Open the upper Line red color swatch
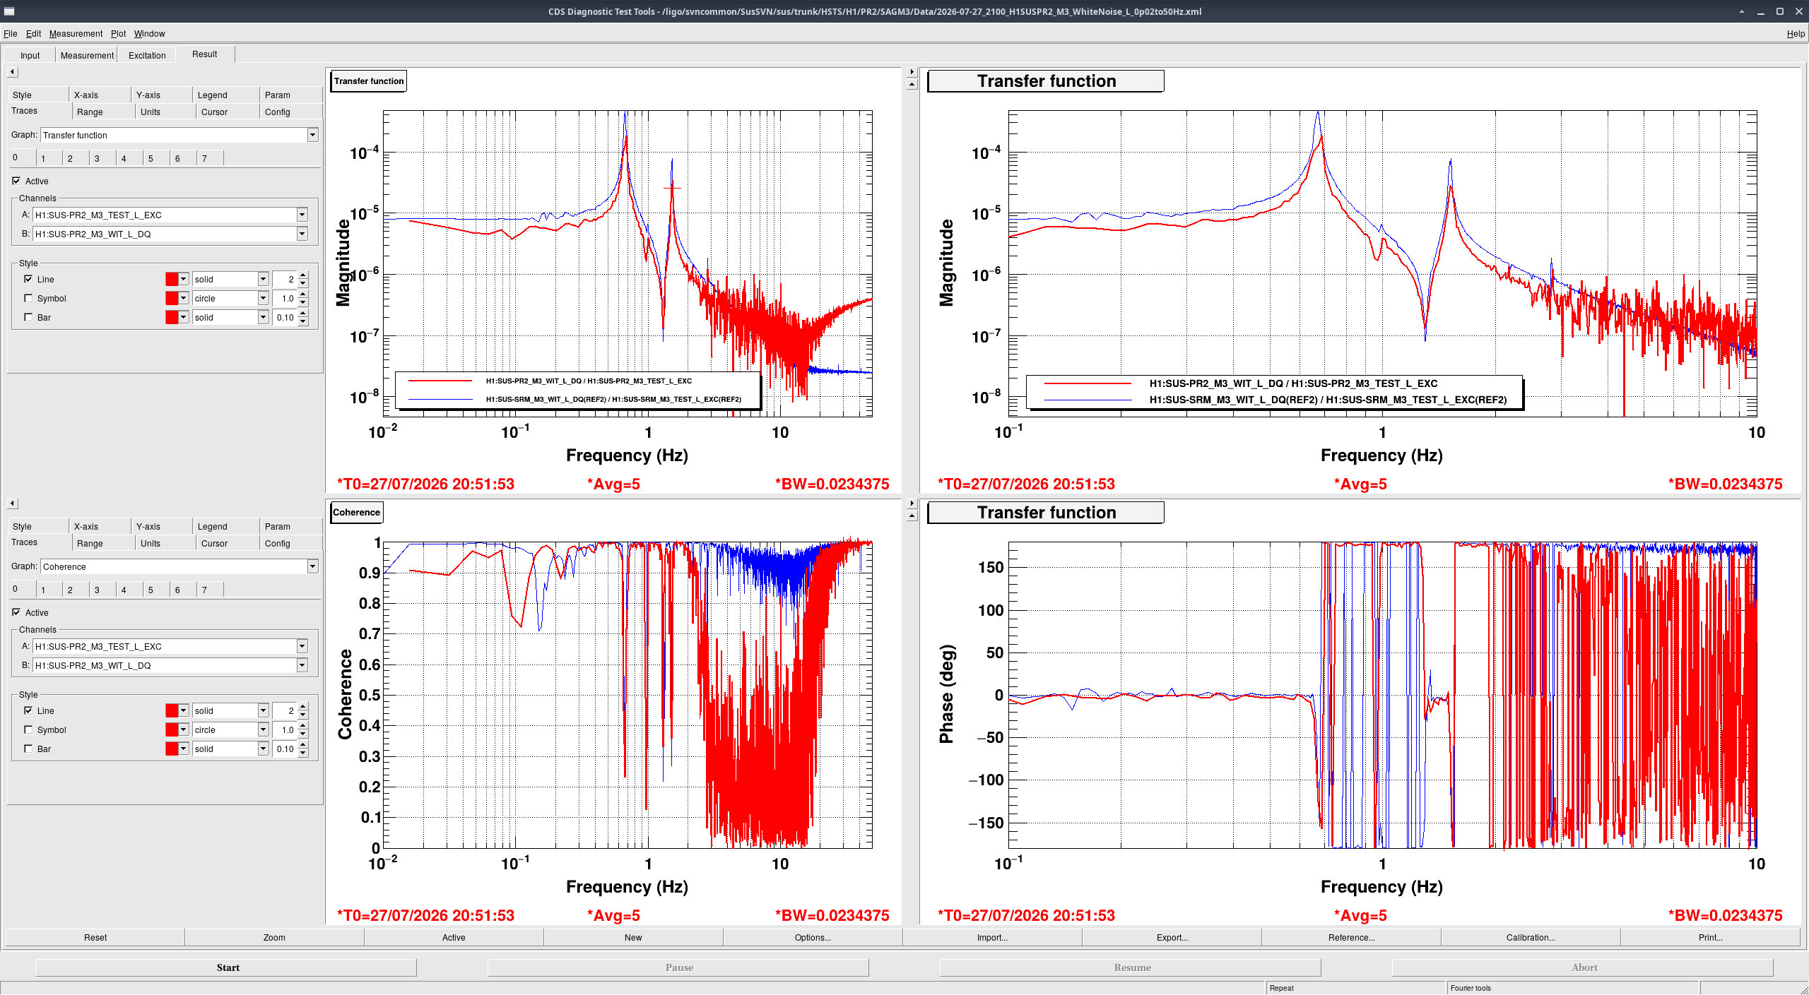The height and width of the screenshot is (995, 1809). [x=172, y=279]
